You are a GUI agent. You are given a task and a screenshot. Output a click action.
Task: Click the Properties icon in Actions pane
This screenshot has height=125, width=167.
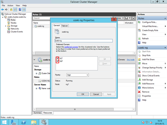139,96
